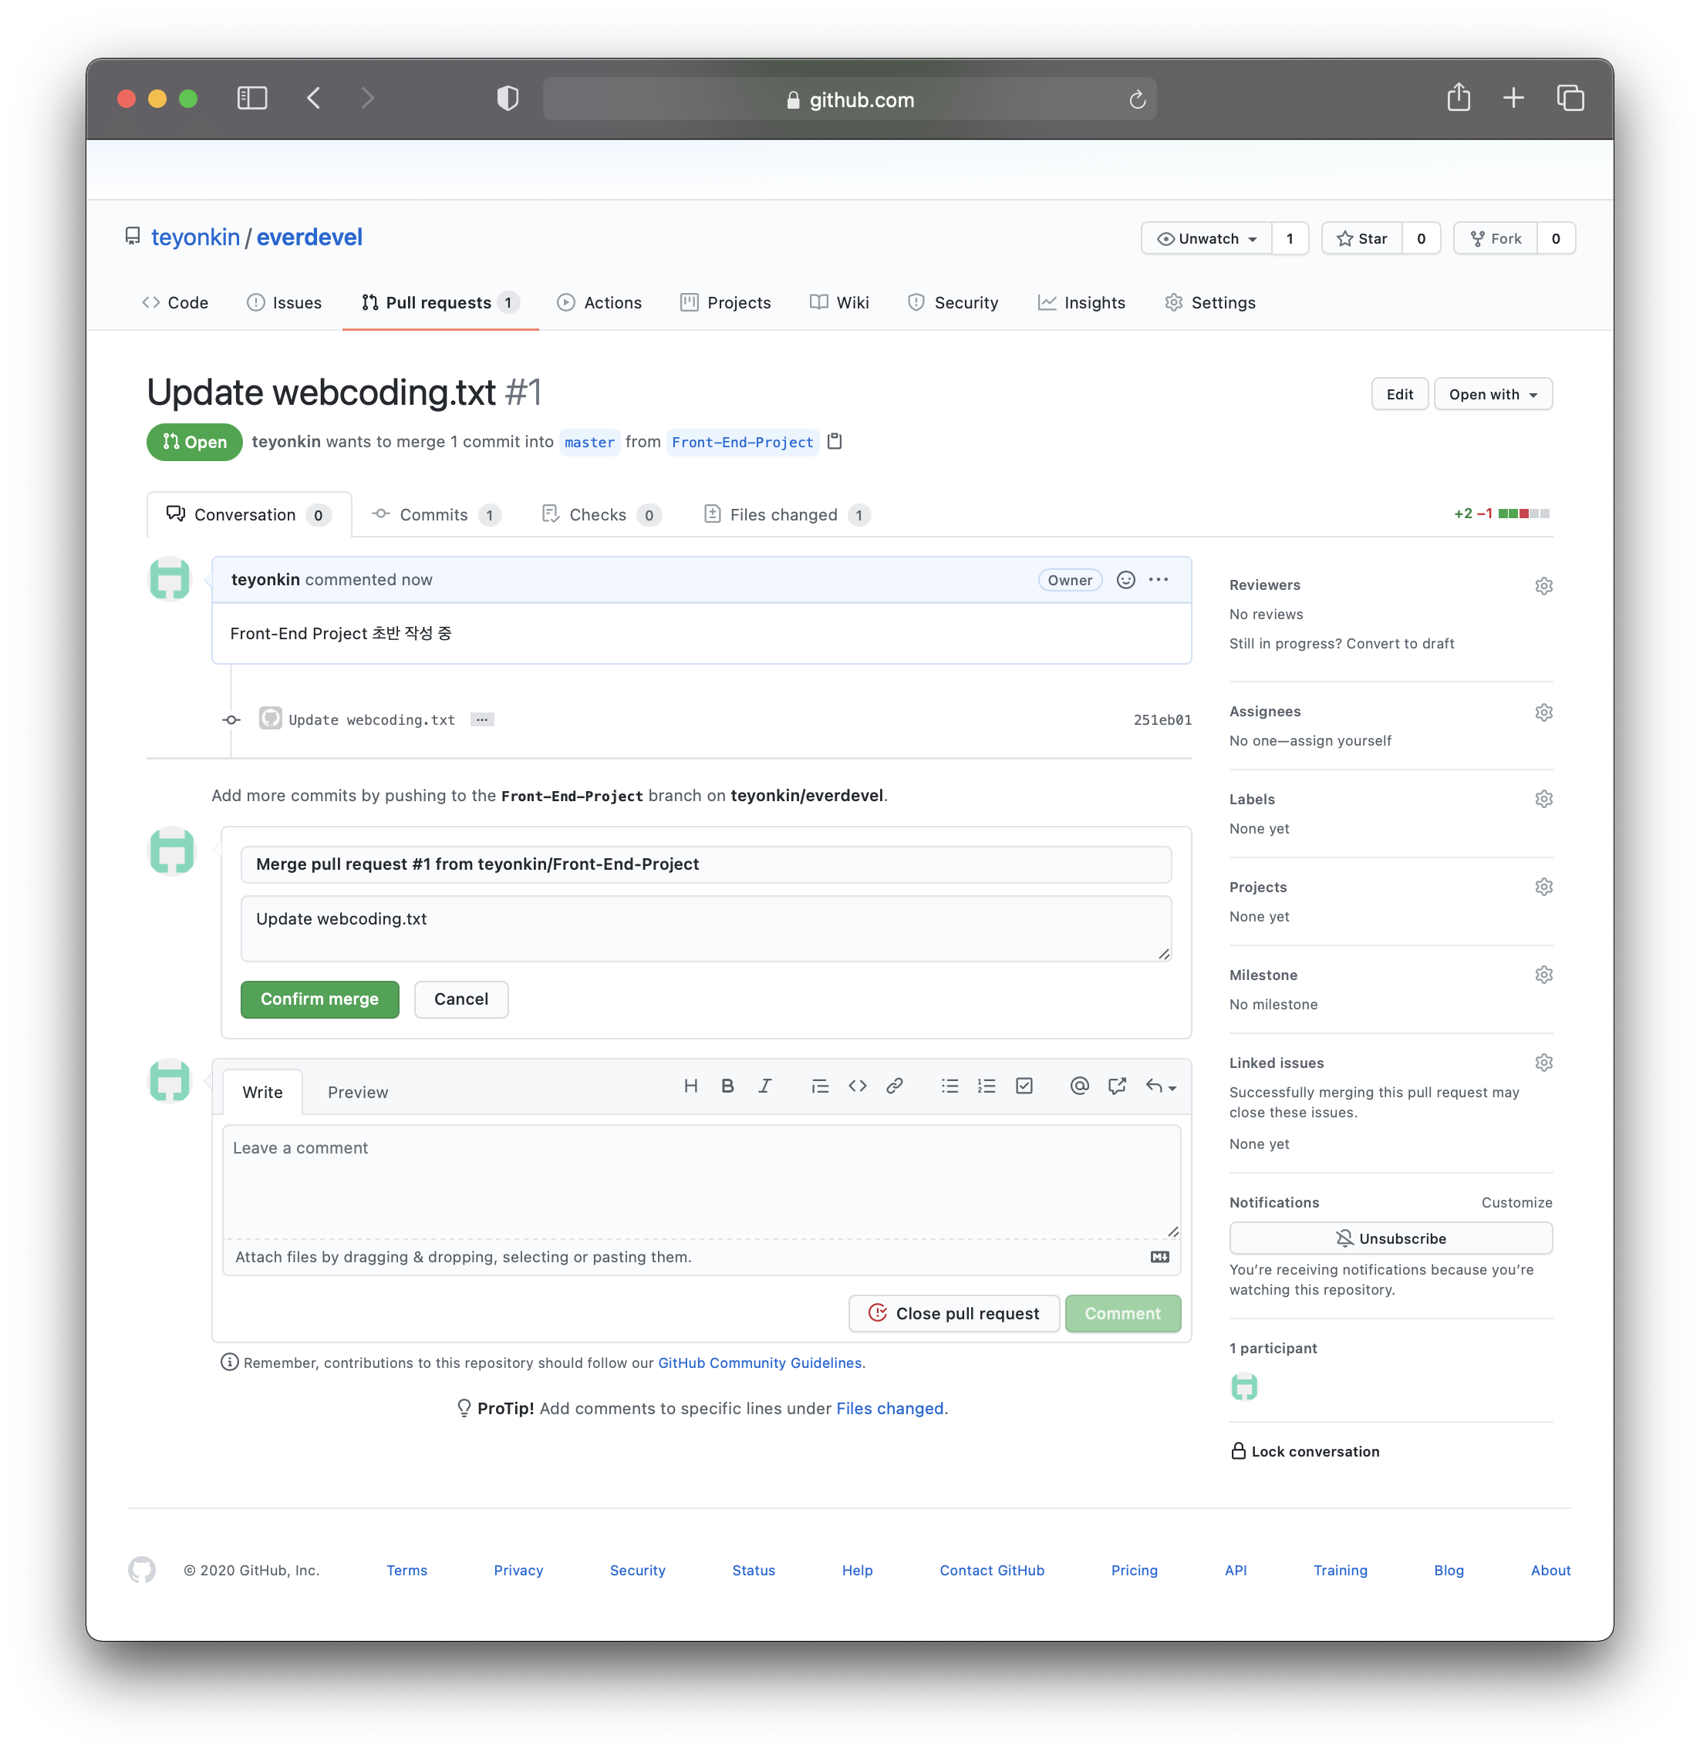Expand the Open with dropdown
The image size is (1700, 1755).
point(1493,394)
